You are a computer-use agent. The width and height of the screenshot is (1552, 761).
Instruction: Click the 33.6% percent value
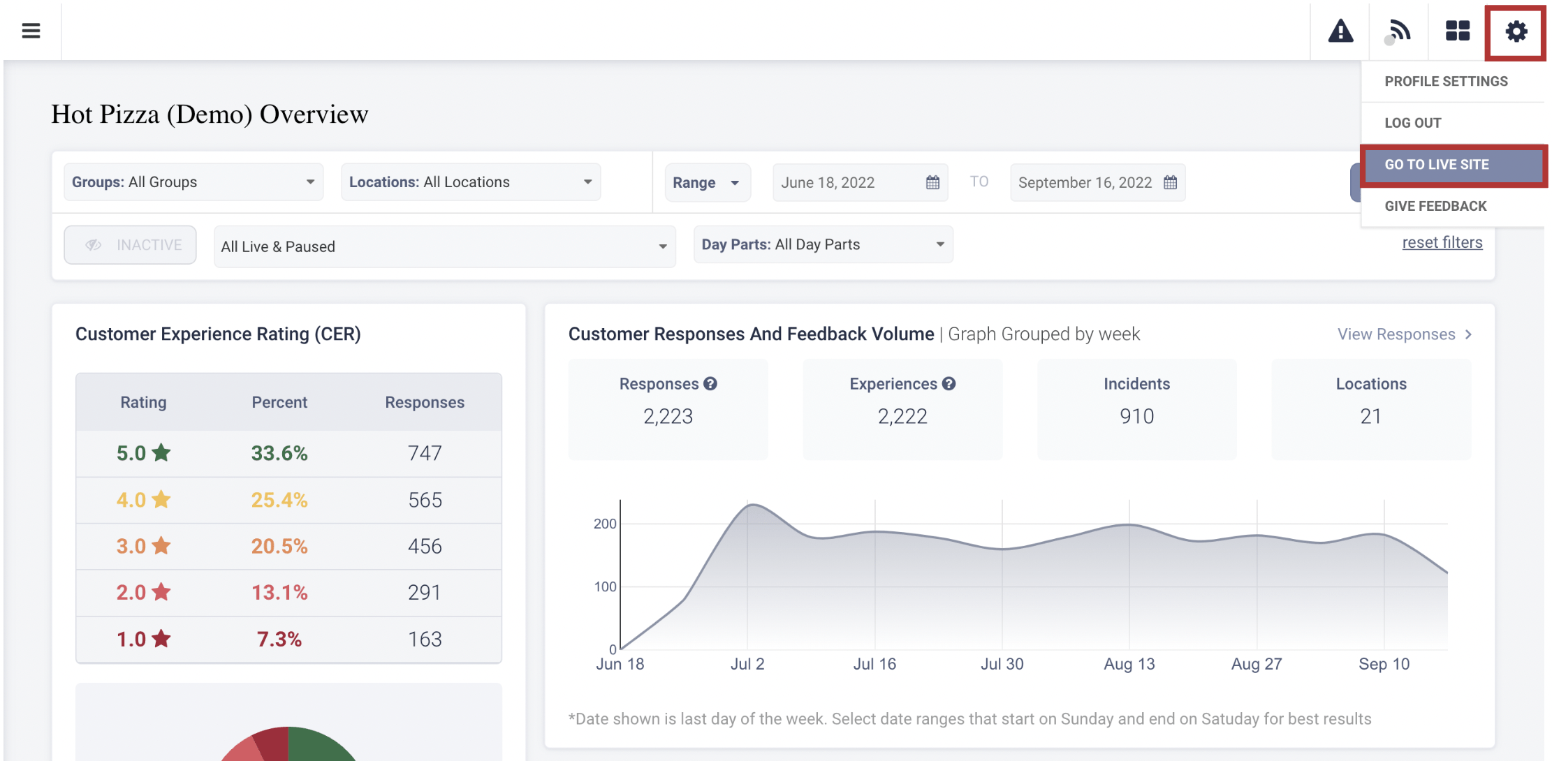pyautogui.click(x=279, y=453)
